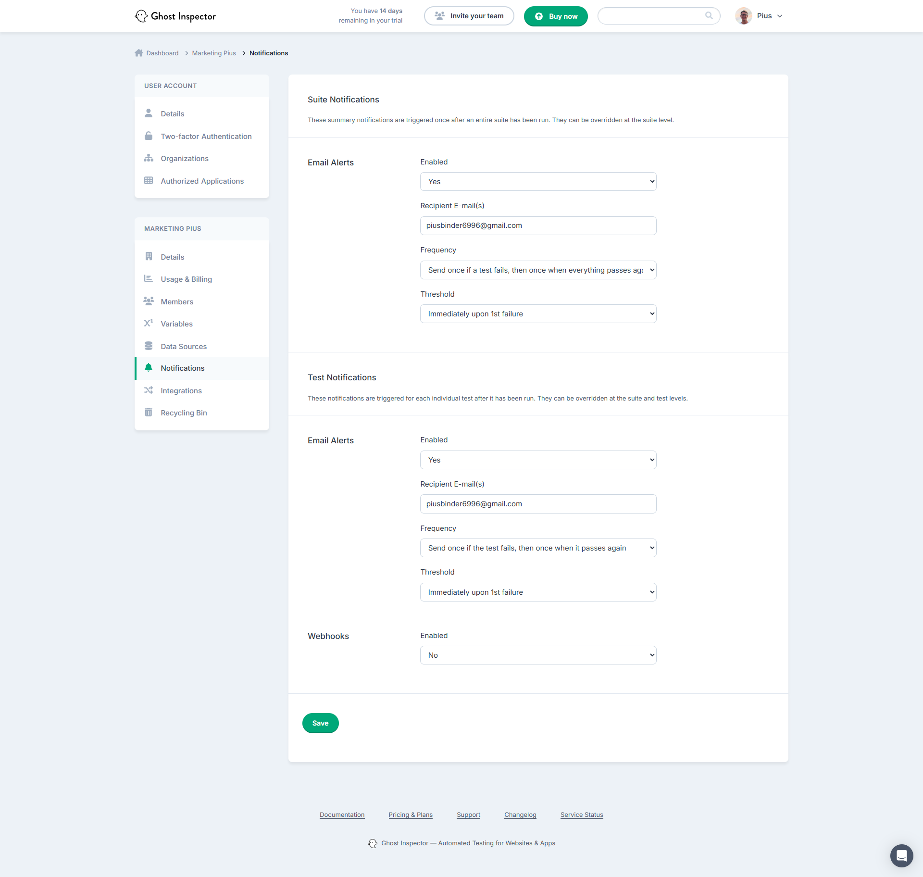
Task: Click the home icon in breadcrumb
Action: pyautogui.click(x=139, y=53)
